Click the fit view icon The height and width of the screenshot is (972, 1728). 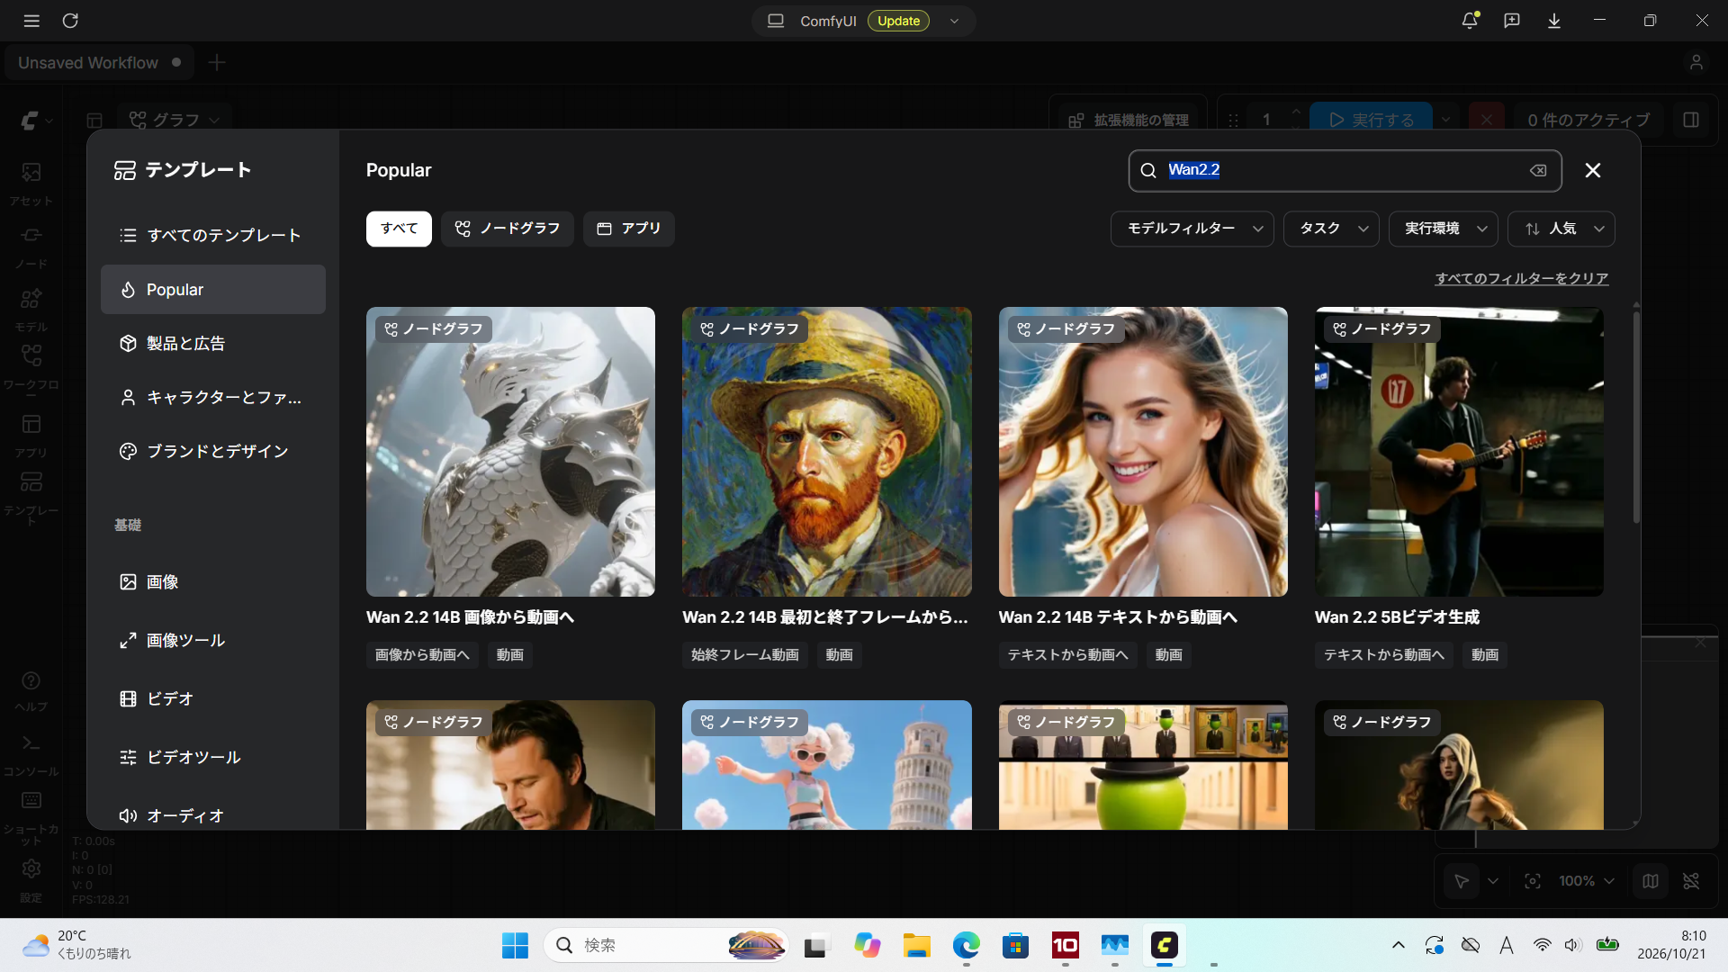click(x=1533, y=881)
